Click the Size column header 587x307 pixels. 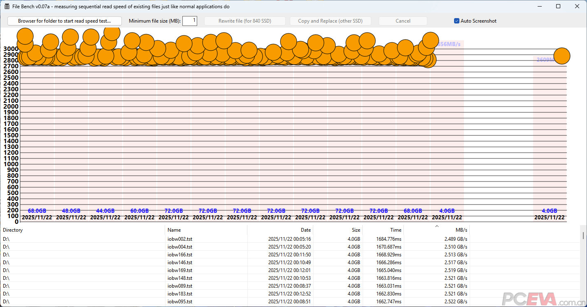pyautogui.click(x=338, y=230)
